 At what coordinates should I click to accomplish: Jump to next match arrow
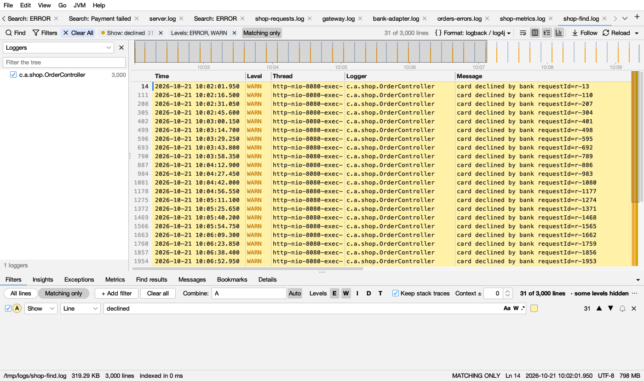coord(611,308)
